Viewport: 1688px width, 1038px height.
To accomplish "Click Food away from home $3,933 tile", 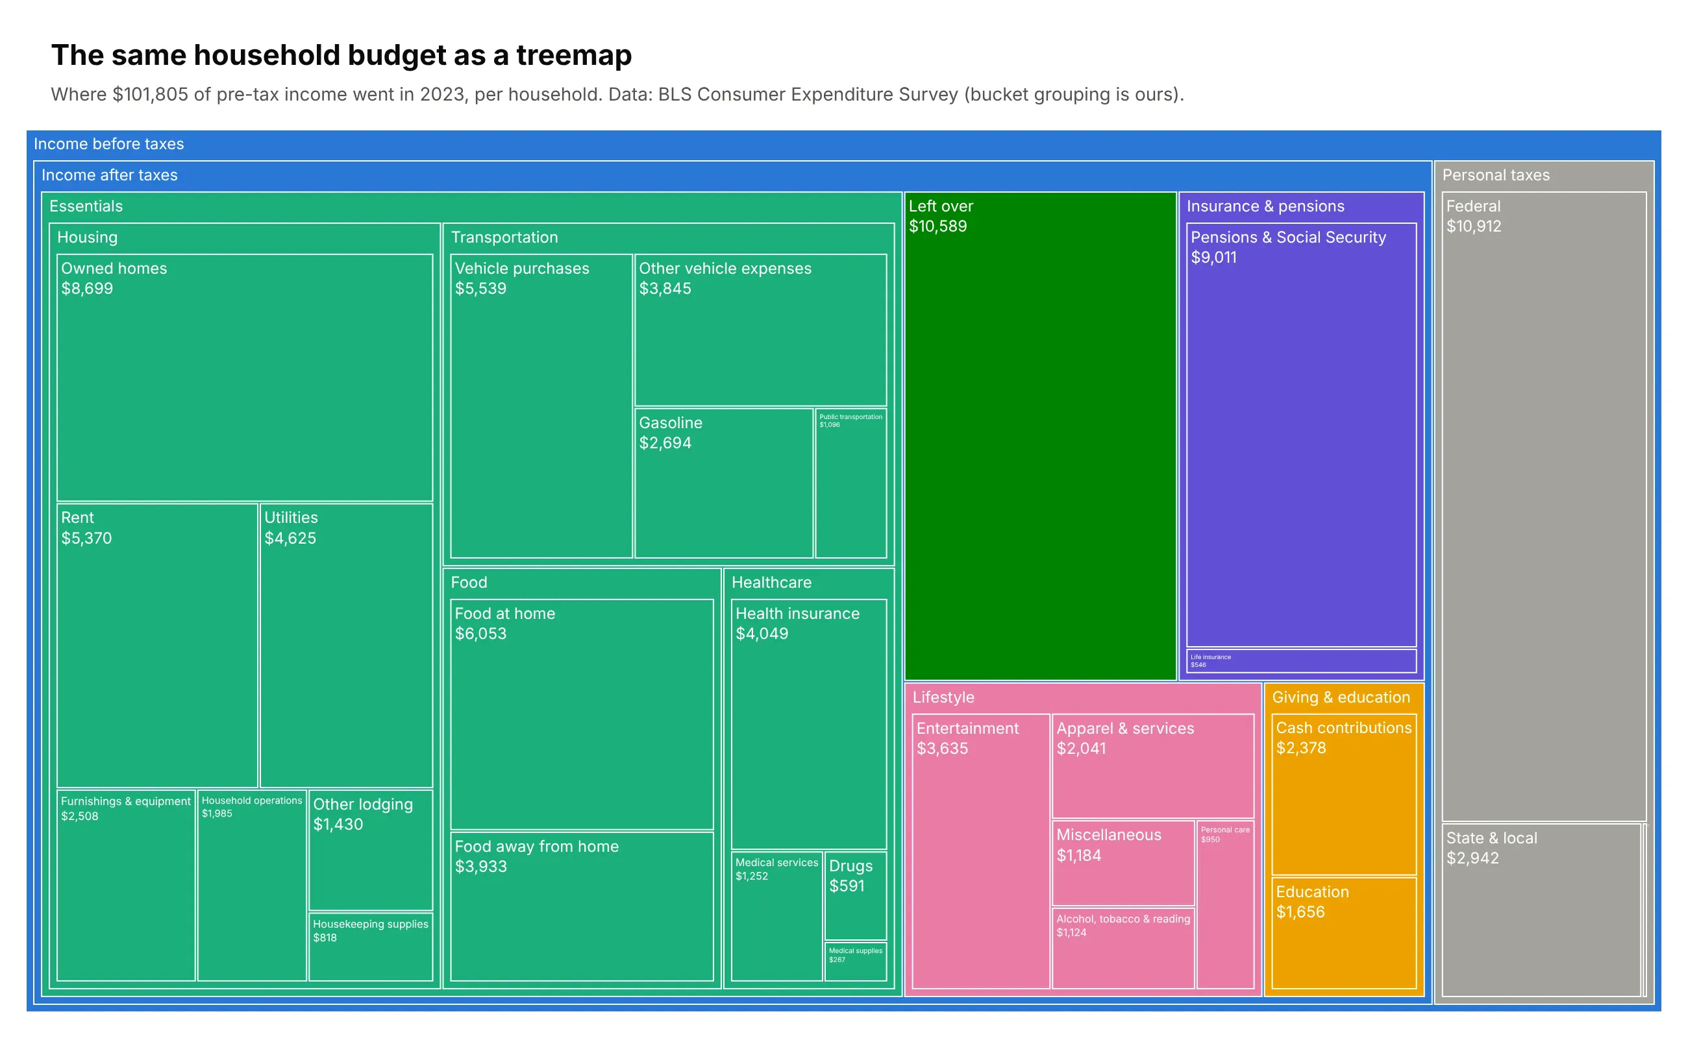I will (x=582, y=906).
